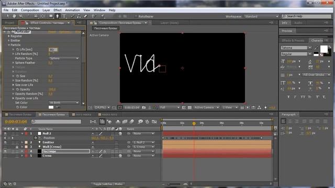Image resolution: width=335 pixels, height=188 pixels.
Task: Select the Hand tool
Action: tap(14, 16)
